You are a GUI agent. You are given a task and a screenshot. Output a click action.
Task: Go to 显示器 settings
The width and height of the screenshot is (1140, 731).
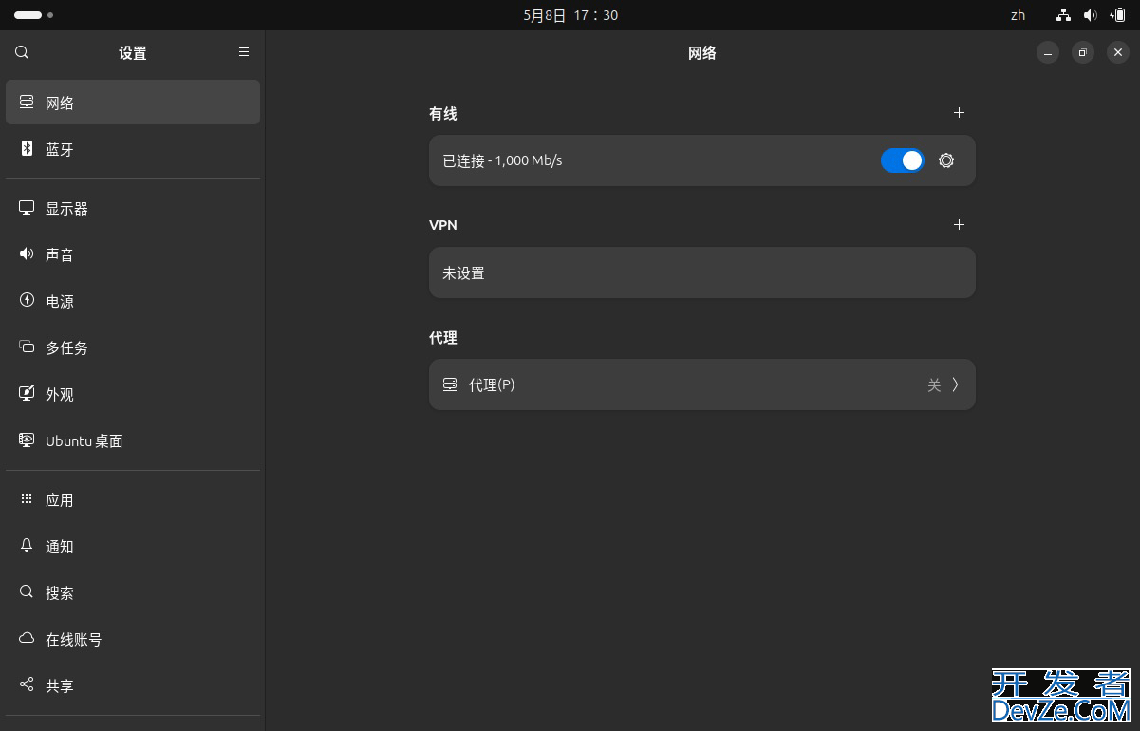[x=133, y=208]
